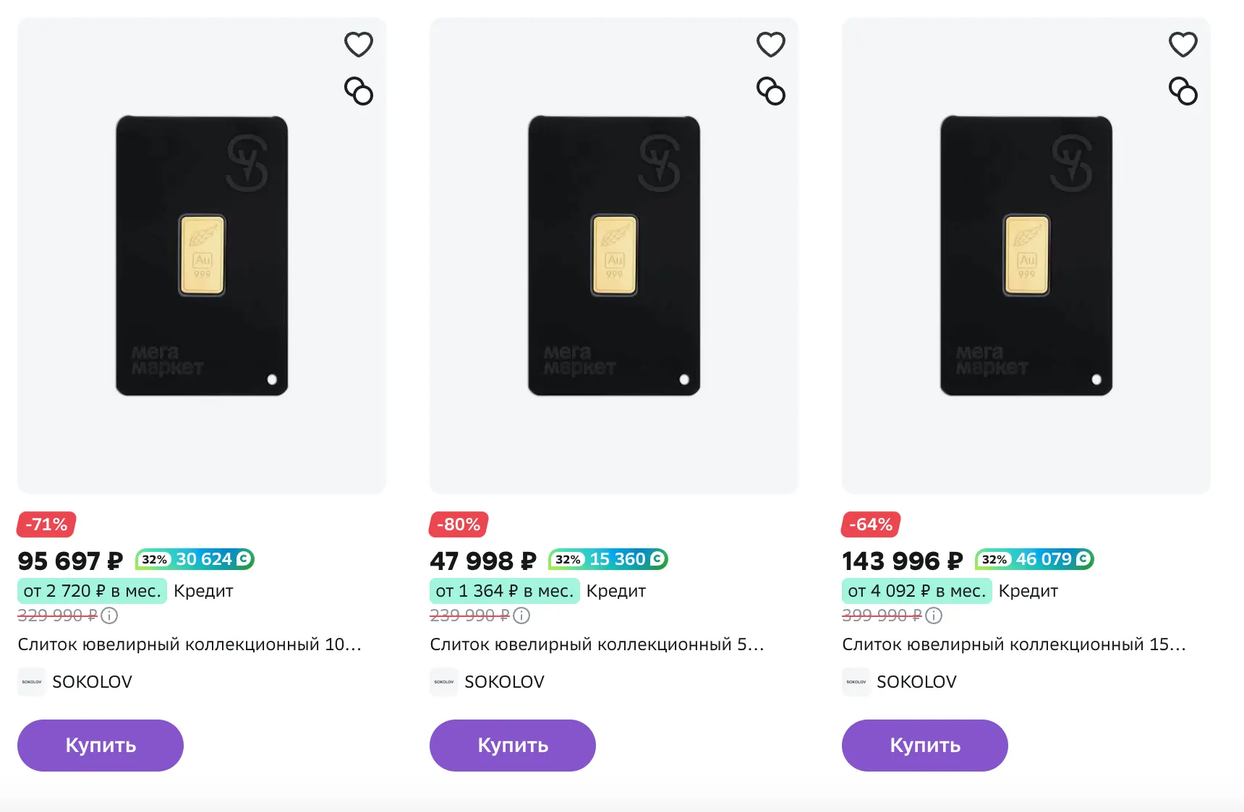Add the 47 998 ₽ ingot to favorites
1244x812 pixels.
click(x=771, y=45)
